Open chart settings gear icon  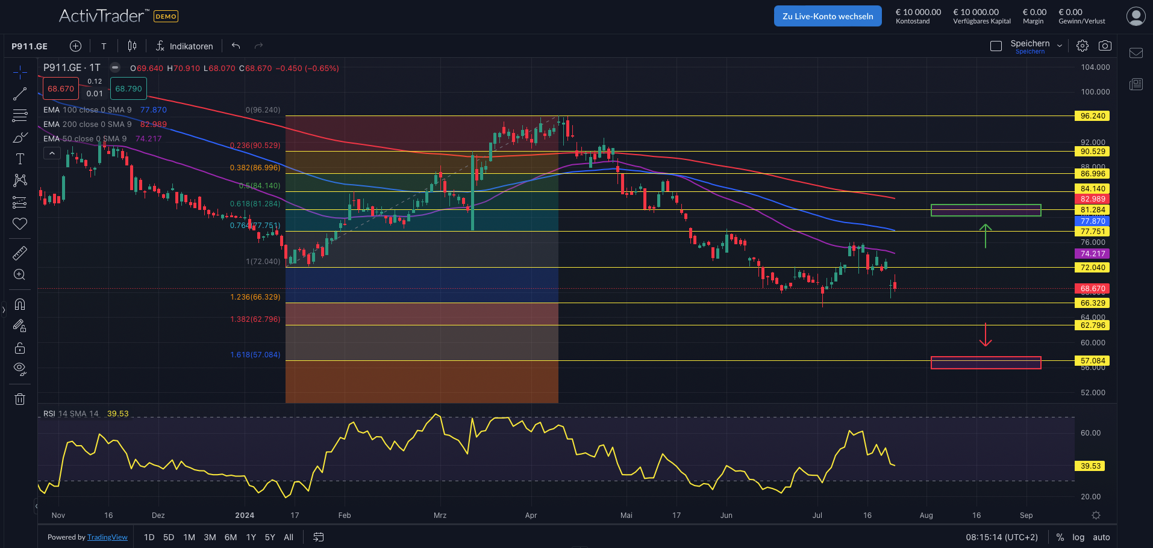(1083, 46)
